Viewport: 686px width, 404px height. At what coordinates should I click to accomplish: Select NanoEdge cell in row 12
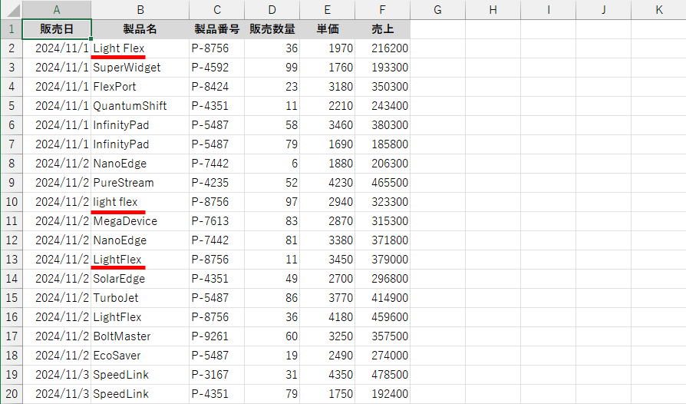140,240
